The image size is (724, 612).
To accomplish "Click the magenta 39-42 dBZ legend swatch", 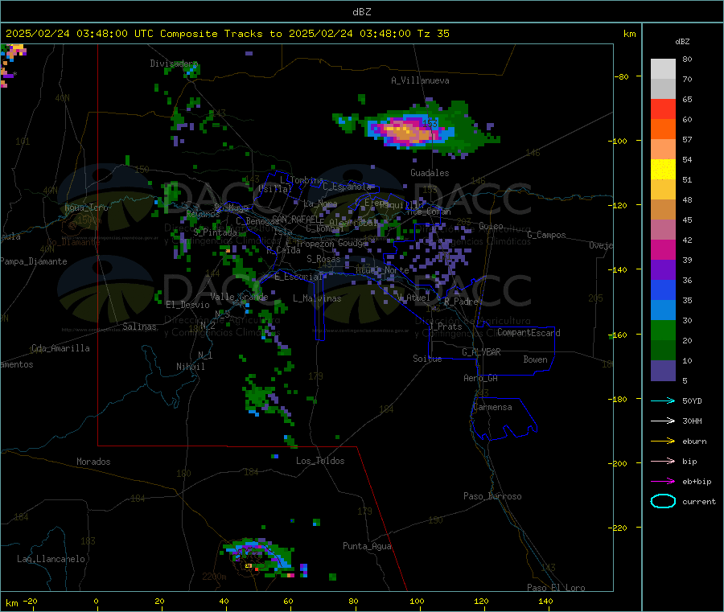I will (663, 249).
